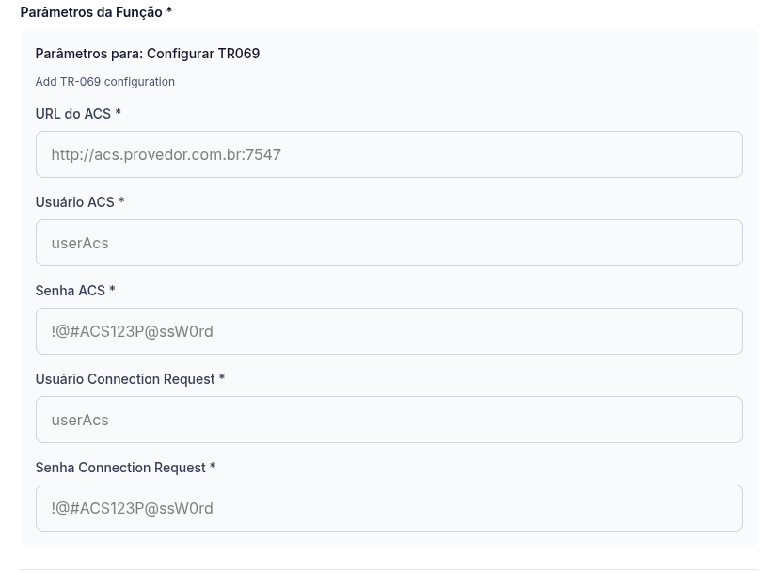Click asterisk after Senha Connection Request
777x573 pixels.
pos(213,467)
